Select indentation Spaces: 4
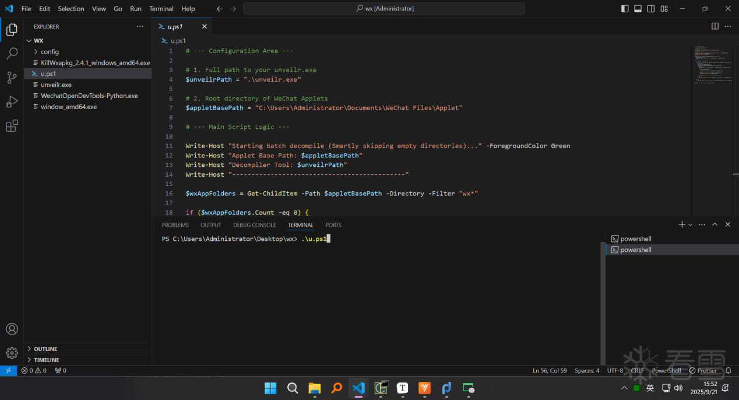Image resolution: width=739 pixels, height=400 pixels. tap(587, 370)
